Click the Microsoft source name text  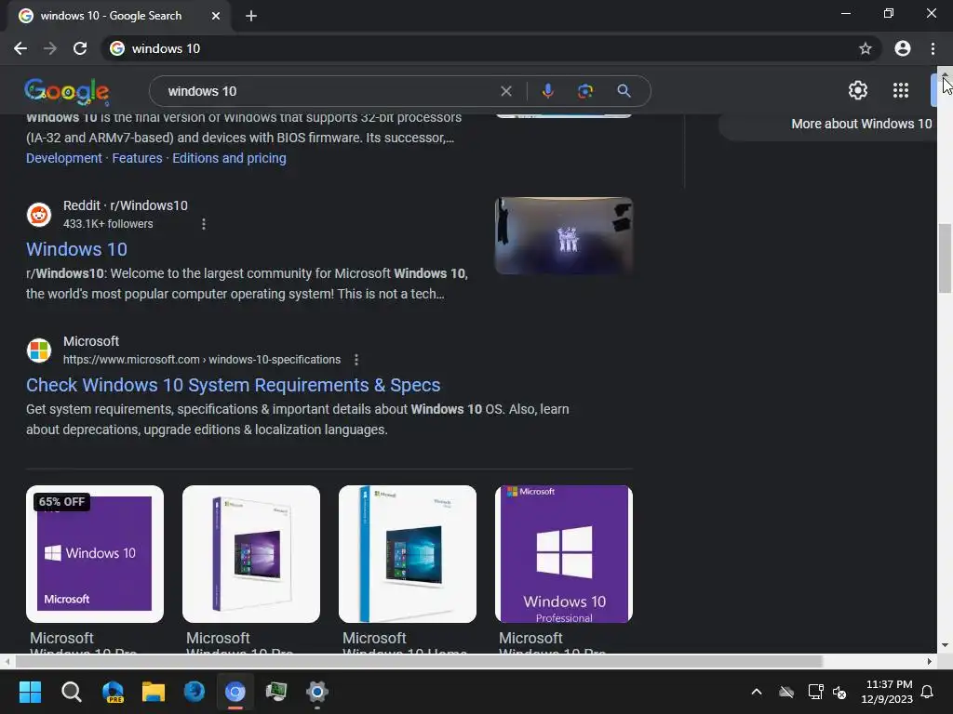point(91,341)
